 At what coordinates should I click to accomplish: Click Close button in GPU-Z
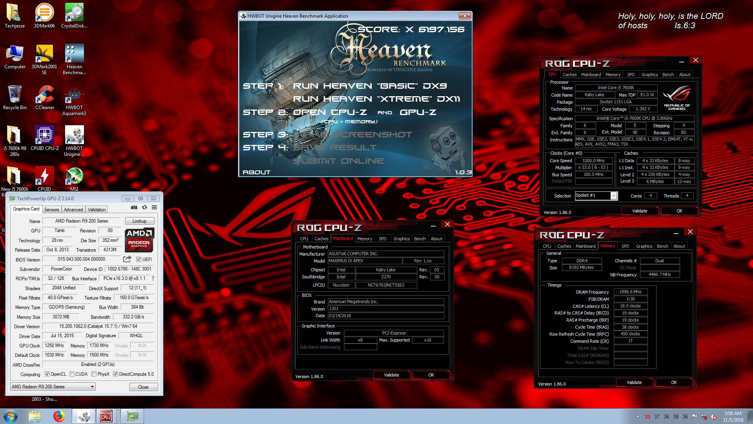(144, 387)
